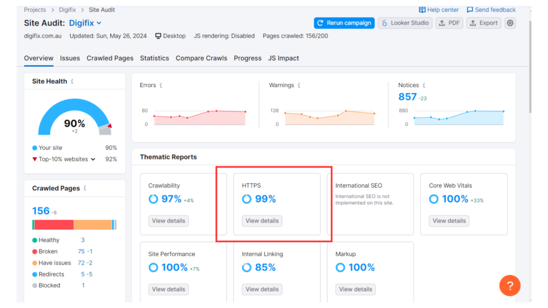The width and height of the screenshot is (548, 308).
Task: Expand the Top-10% websites dropdown
Action: [x=93, y=159]
